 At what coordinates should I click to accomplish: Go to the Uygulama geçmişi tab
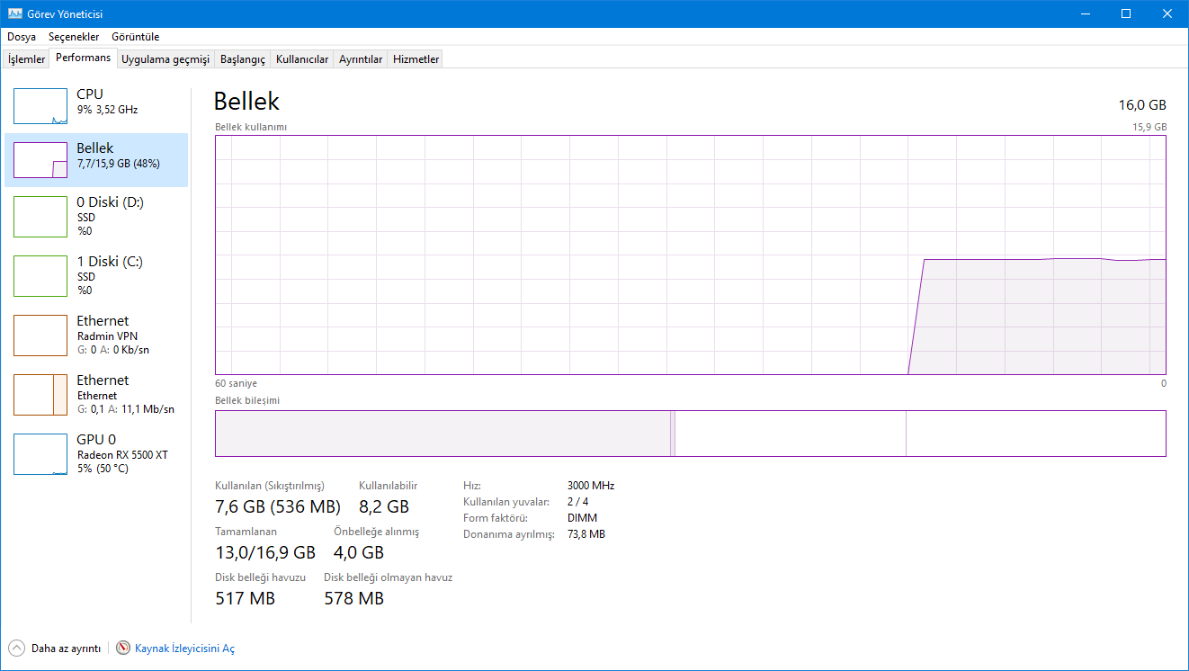165,59
